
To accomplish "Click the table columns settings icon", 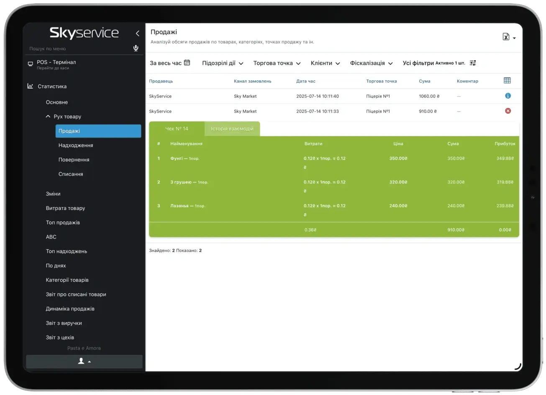I will pos(507,81).
